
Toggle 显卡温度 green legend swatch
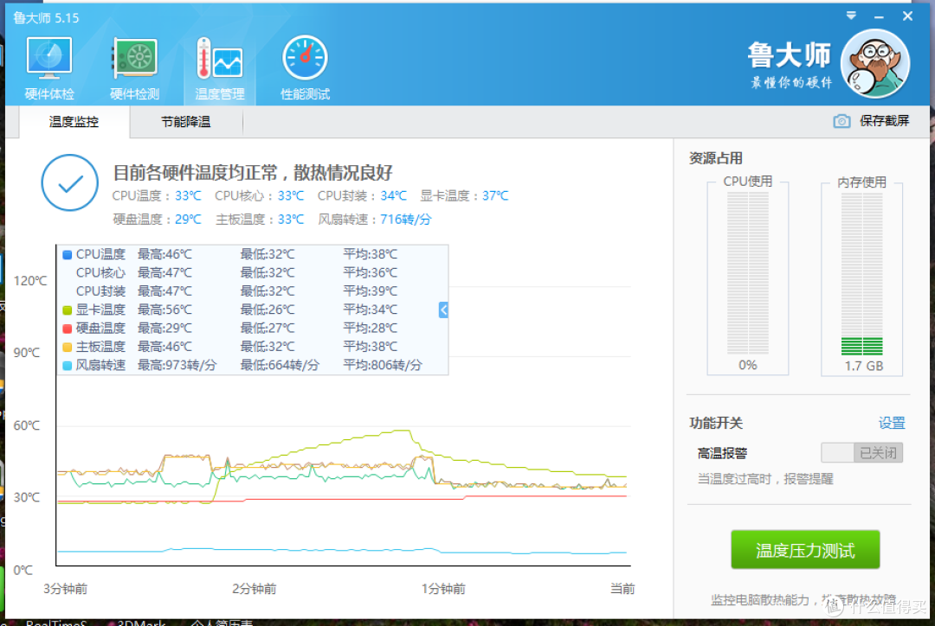(x=68, y=310)
